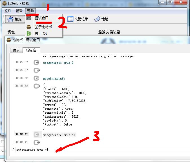190x163 pixels.
Task: Choose 调试窗口 from the help menu
Action: [x=41, y=18]
